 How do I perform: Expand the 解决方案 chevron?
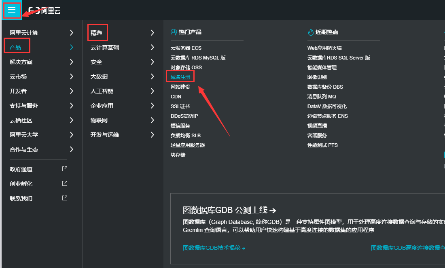72,62
